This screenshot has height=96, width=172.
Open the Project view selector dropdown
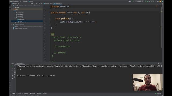point(15,4)
